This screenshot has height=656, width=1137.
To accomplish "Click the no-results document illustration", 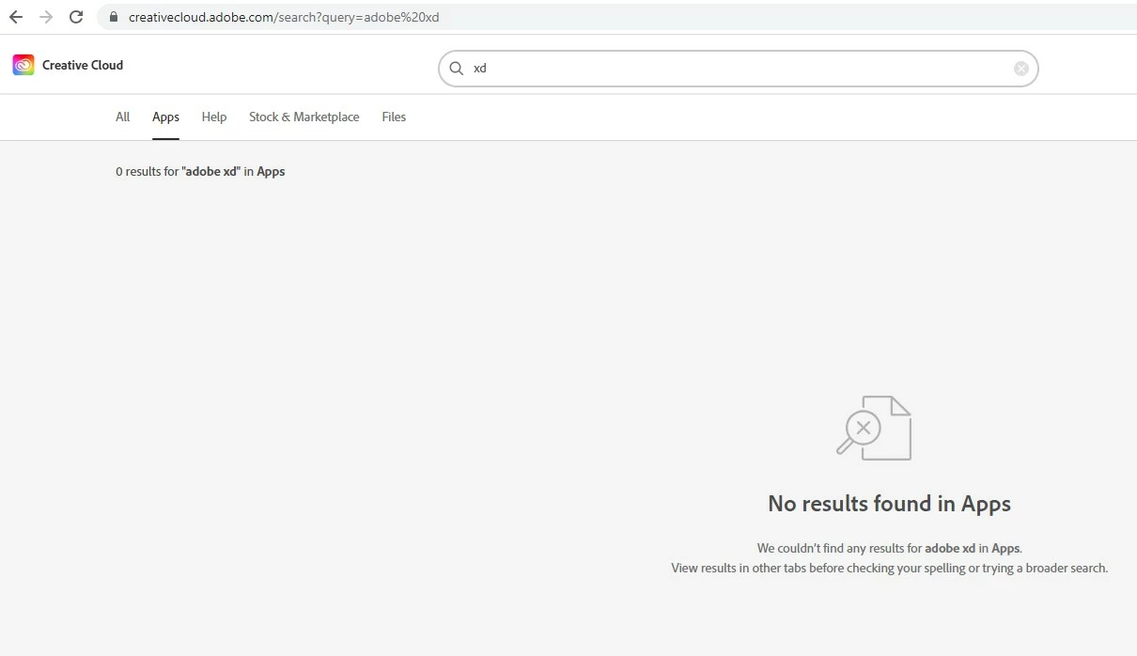I will (874, 428).
